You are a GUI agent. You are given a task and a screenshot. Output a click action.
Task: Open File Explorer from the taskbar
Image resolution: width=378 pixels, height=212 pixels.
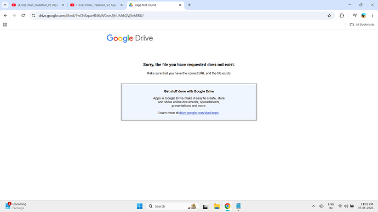(216, 206)
